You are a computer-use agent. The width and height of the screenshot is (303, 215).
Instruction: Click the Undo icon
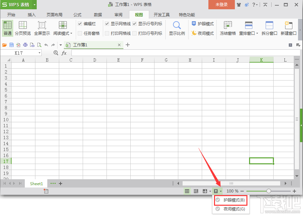tap(46, 45)
